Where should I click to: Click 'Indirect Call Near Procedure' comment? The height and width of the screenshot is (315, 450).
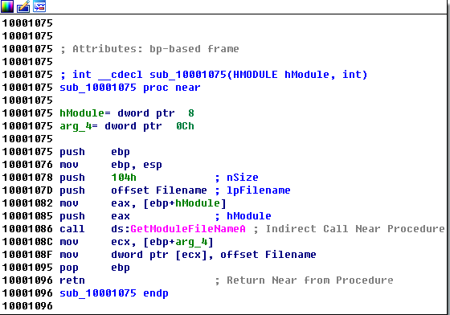355,229
